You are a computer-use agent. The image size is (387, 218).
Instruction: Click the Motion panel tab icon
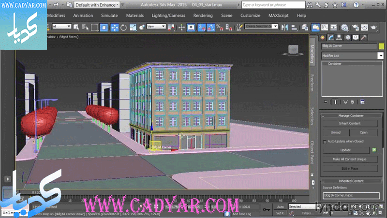347,37
